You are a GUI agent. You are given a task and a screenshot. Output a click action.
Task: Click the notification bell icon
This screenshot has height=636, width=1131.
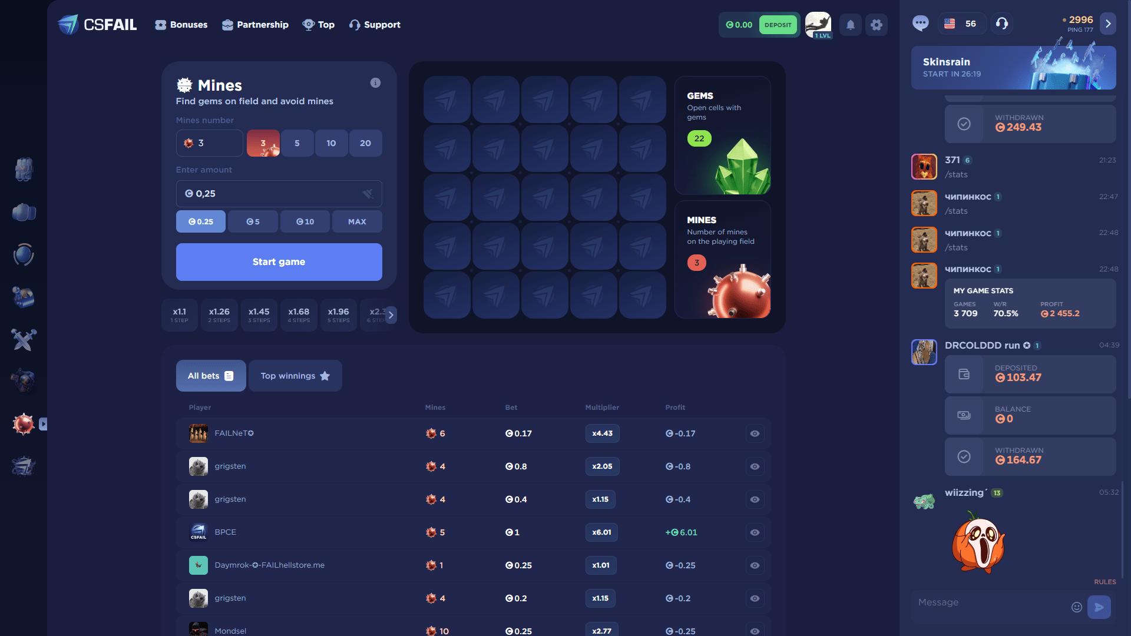(x=850, y=24)
